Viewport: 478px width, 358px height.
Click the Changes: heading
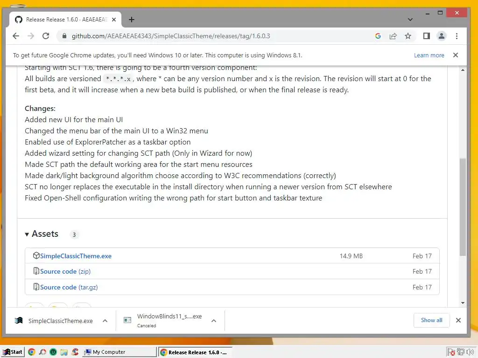pyautogui.click(x=40, y=108)
